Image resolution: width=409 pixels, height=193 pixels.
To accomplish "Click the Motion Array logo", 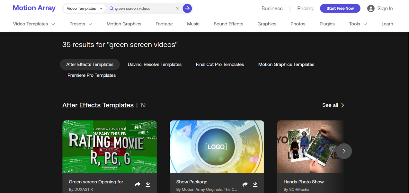I will 34,8.
